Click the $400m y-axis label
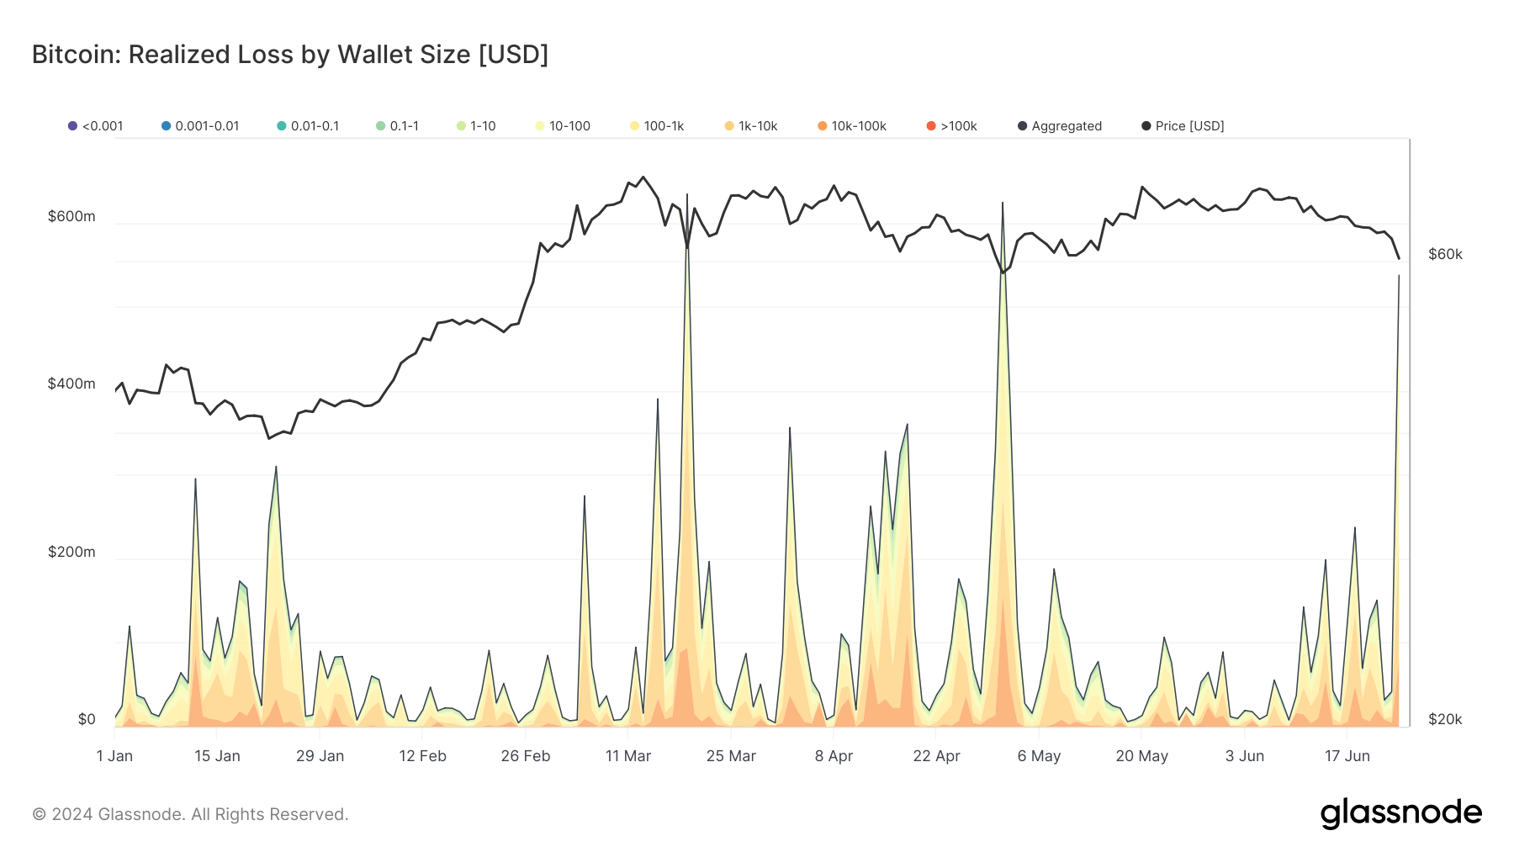 71,384
